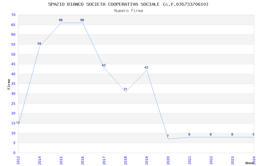The image size is (257, 166).
Task: Click the y-axis tick value 35
Action: [x=13, y=84]
